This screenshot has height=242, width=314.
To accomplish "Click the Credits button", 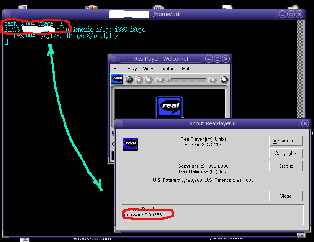I will [x=286, y=166].
